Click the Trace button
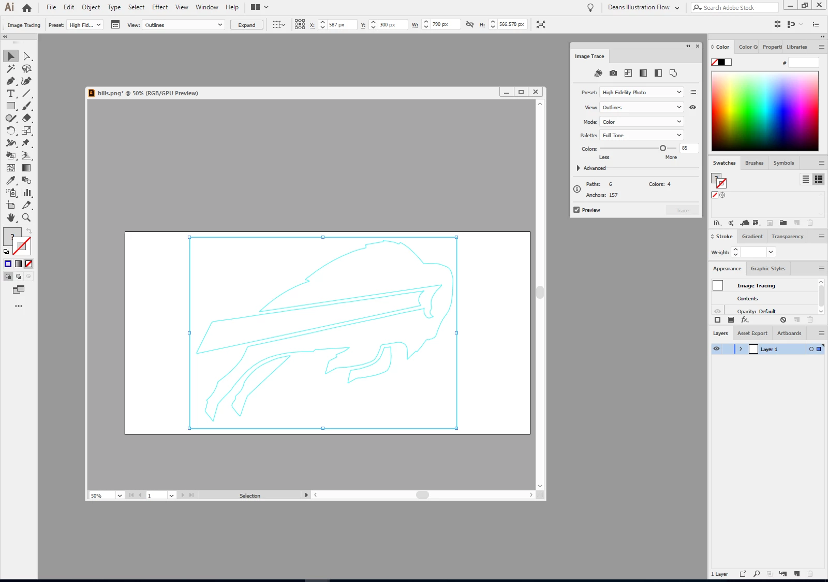 point(683,210)
